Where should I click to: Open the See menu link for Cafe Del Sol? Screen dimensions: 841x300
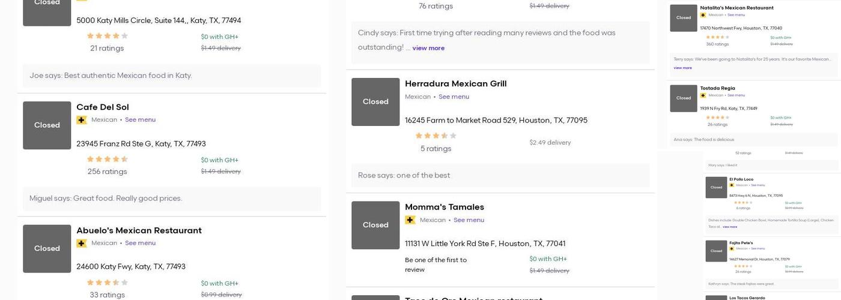[140, 120]
